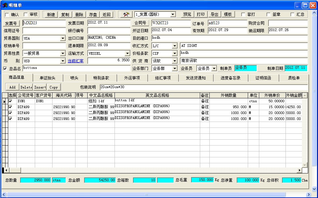Click the 14250.00 amount cell
318x198 pixels.
[x=293, y=107]
